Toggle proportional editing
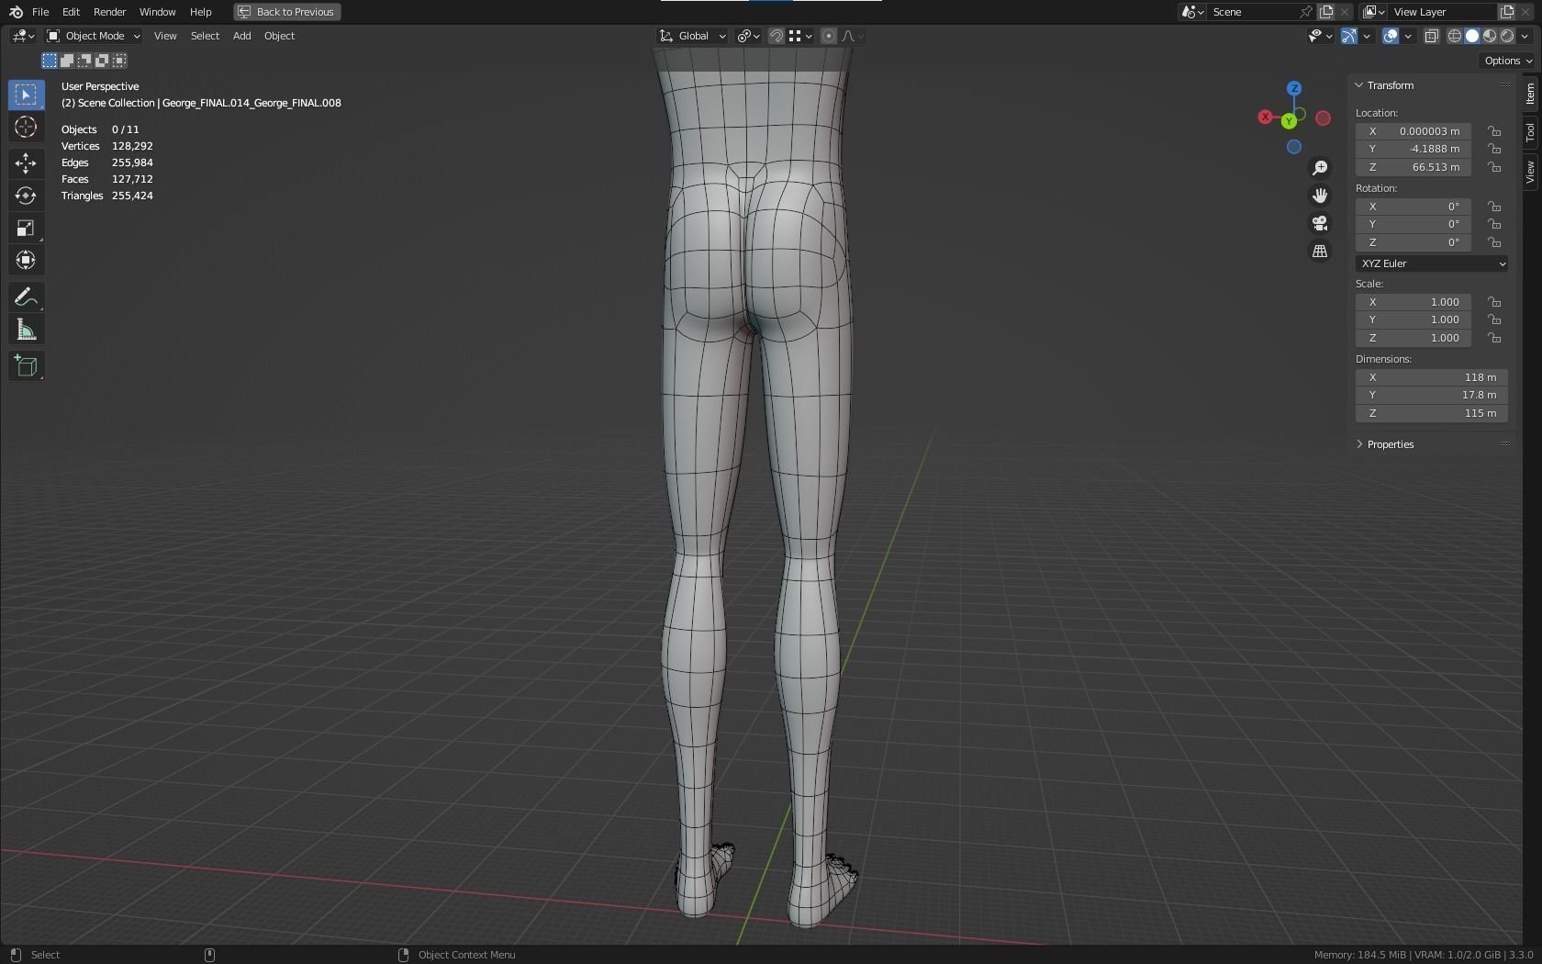The height and width of the screenshot is (964, 1542). pos(829,36)
